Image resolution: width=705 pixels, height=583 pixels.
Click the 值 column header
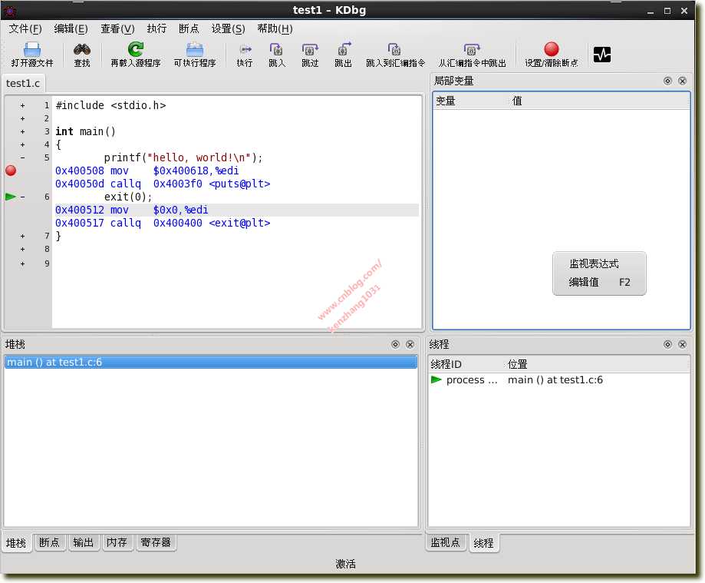[x=599, y=101]
